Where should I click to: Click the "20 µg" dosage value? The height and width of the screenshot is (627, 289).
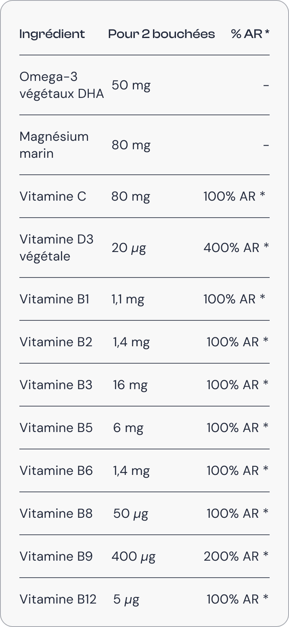pyautogui.click(x=129, y=248)
